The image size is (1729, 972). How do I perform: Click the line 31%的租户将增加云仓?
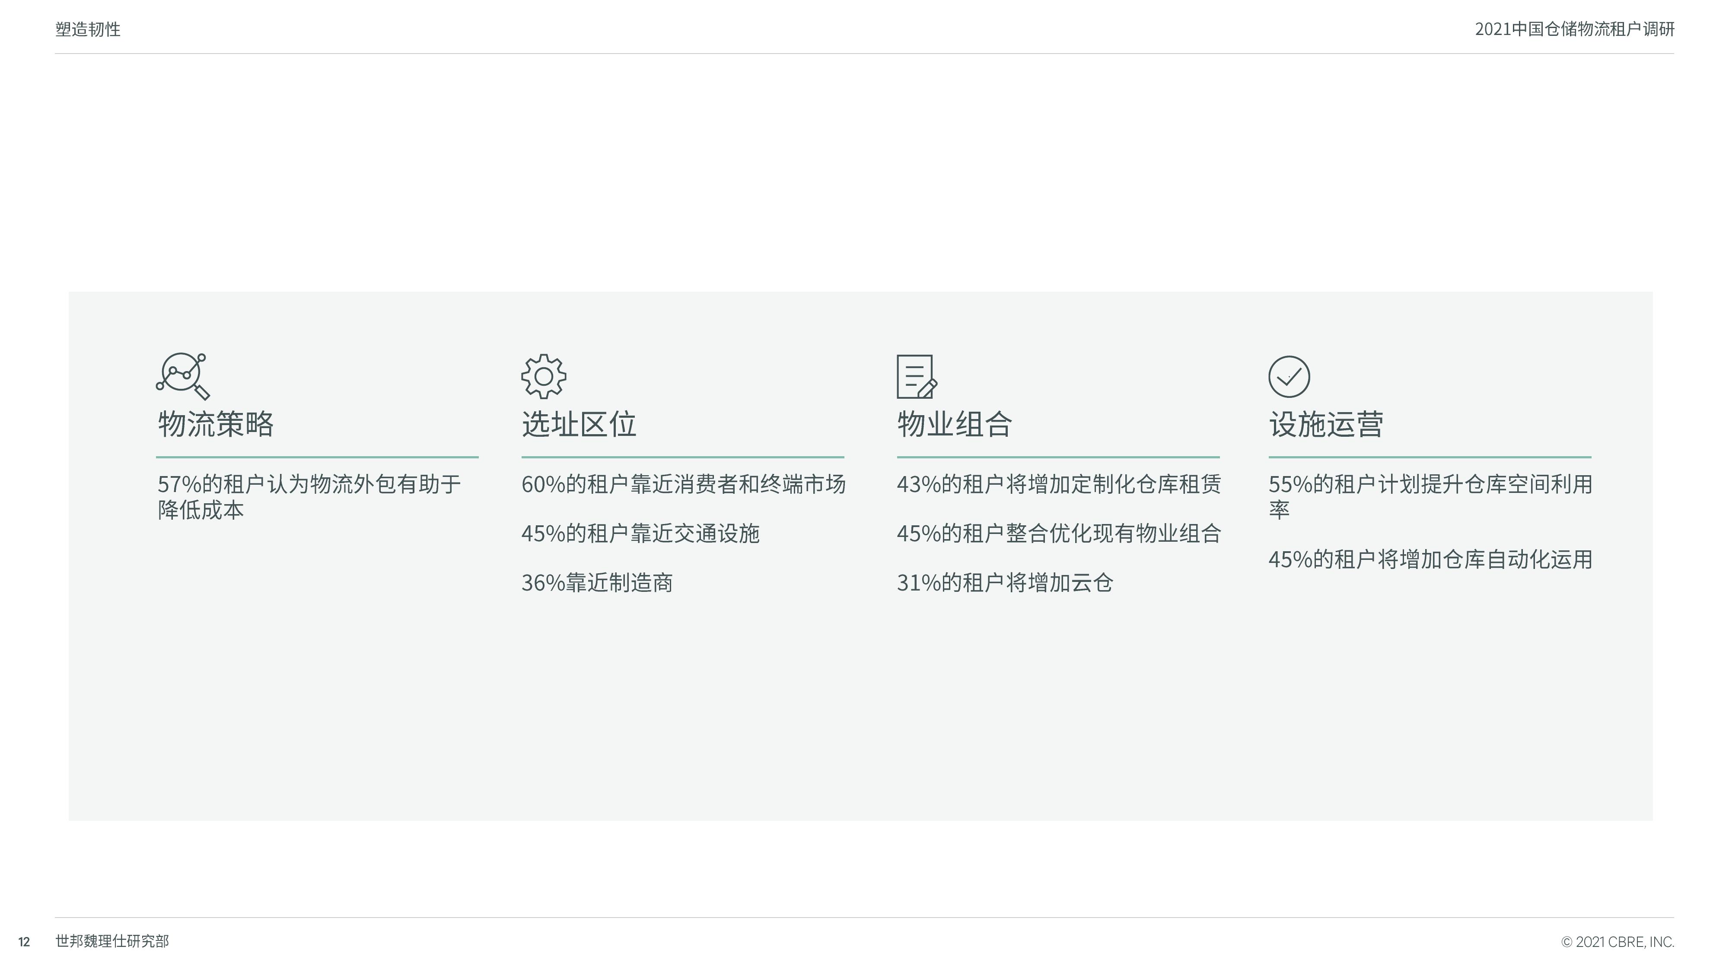tap(1005, 582)
